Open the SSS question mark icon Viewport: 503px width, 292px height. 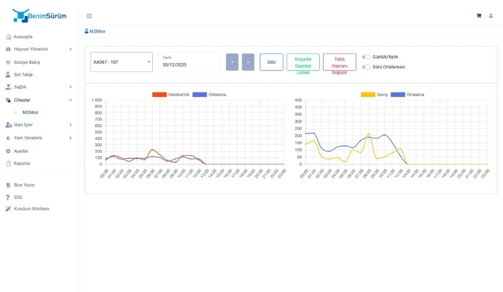coord(8,197)
